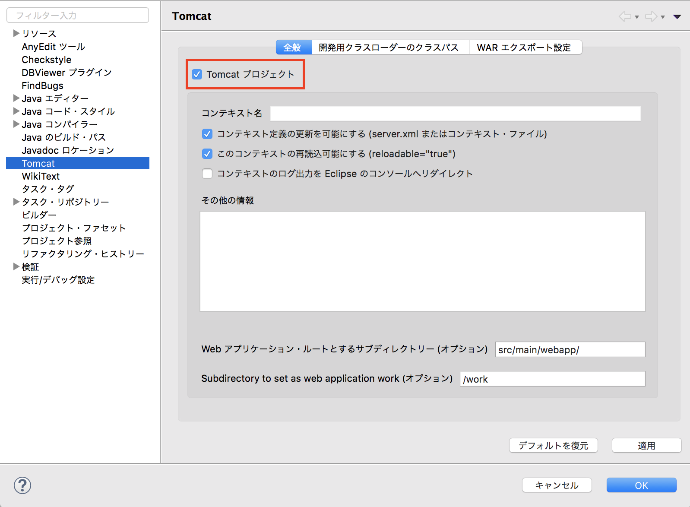Viewport: 690px width, 507px height.
Task: Expand the Java エディター tree node
Action: point(16,98)
